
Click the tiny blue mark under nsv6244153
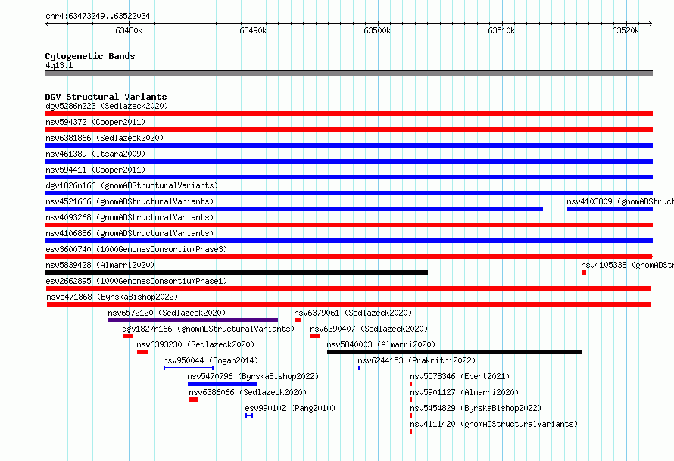(359, 368)
